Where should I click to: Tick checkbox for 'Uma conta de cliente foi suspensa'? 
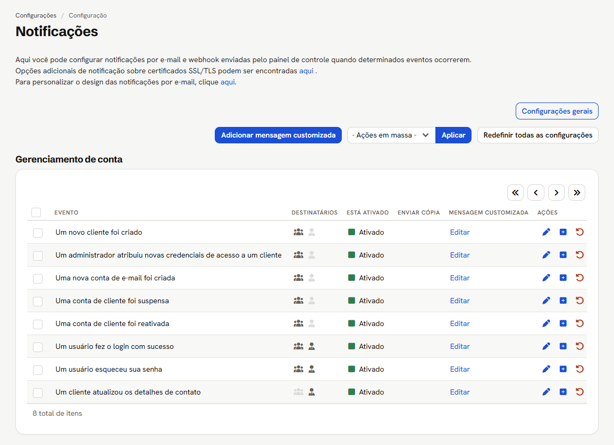click(x=38, y=302)
